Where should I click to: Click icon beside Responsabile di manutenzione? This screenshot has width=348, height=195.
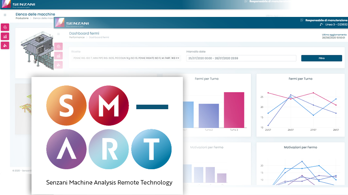click(301, 20)
